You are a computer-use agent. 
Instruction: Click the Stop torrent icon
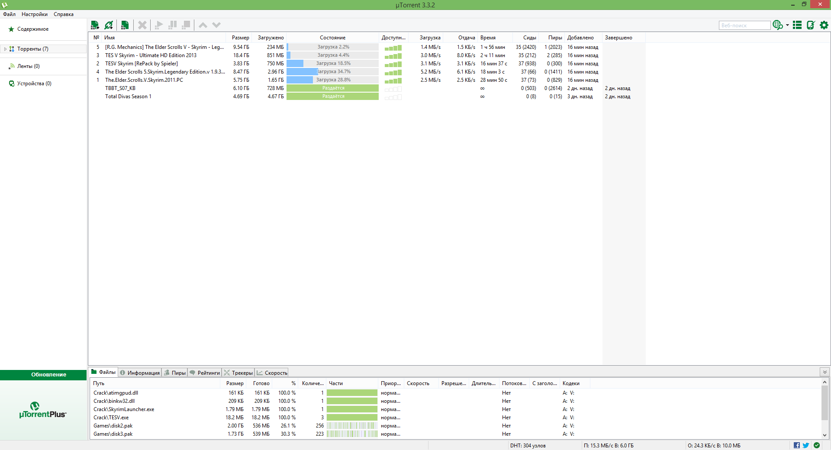pos(186,25)
